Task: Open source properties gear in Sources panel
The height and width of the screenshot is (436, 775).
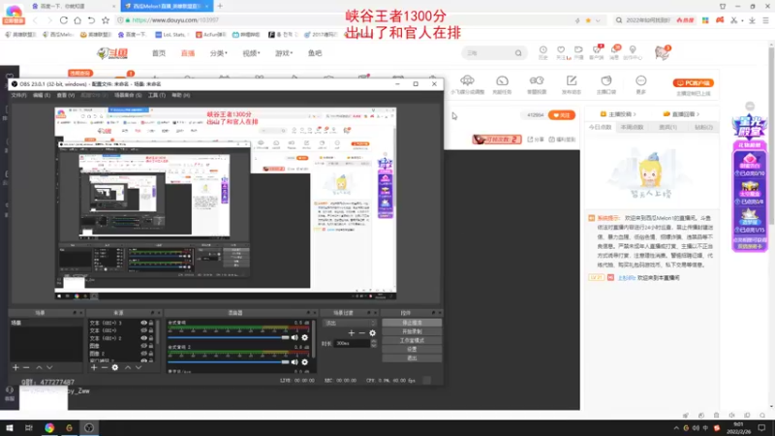Action: 115,368
